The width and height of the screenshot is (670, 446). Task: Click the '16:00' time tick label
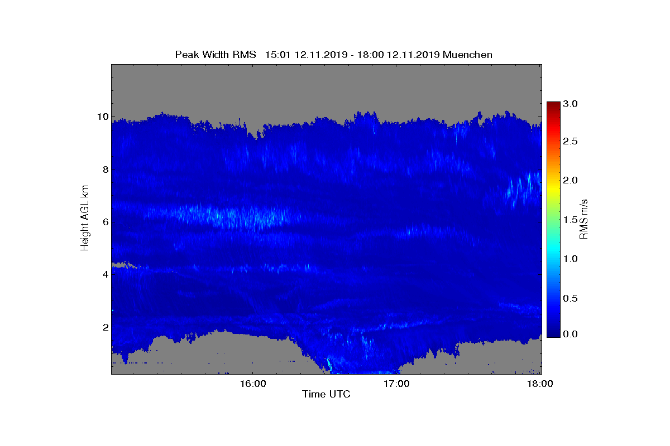point(252,384)
